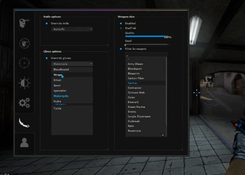
Task: Adjust the Seed slider
Action: click(x=147, y=45)
